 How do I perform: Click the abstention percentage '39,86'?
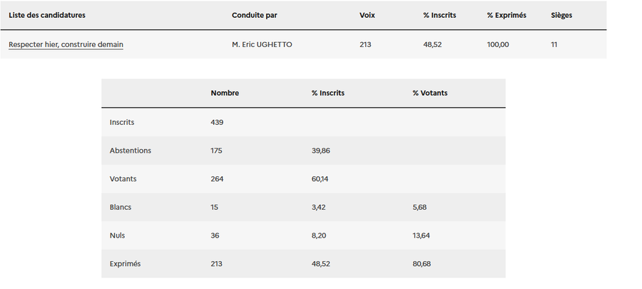[321, 151]
